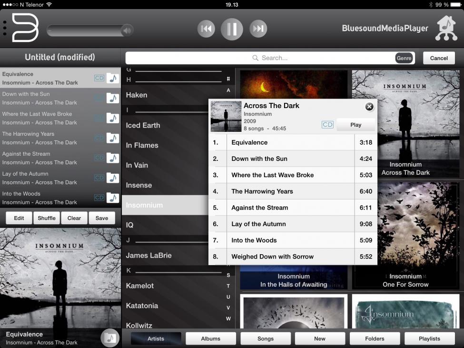
Task: Select track 3 Where the Last Wave Broke
Action: [293, 175]
